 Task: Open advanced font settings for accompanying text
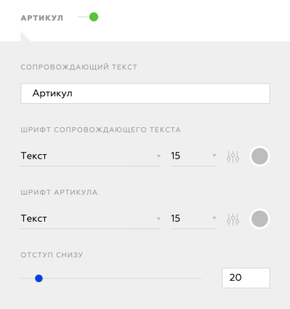pyautogui.click(x=233, y=156)
